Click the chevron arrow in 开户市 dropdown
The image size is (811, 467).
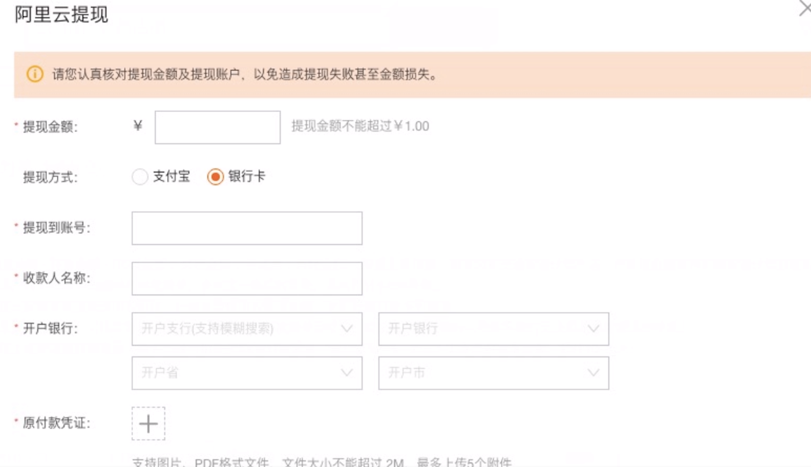(x=593, y=373)
